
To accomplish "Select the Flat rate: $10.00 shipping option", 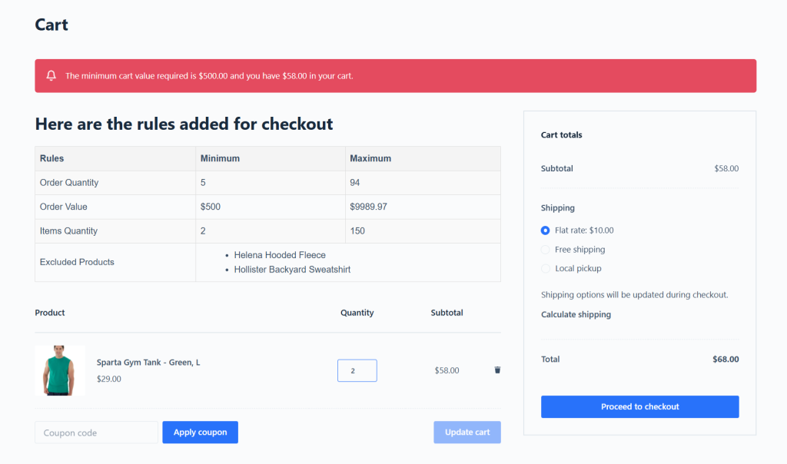I will point(546,230).
